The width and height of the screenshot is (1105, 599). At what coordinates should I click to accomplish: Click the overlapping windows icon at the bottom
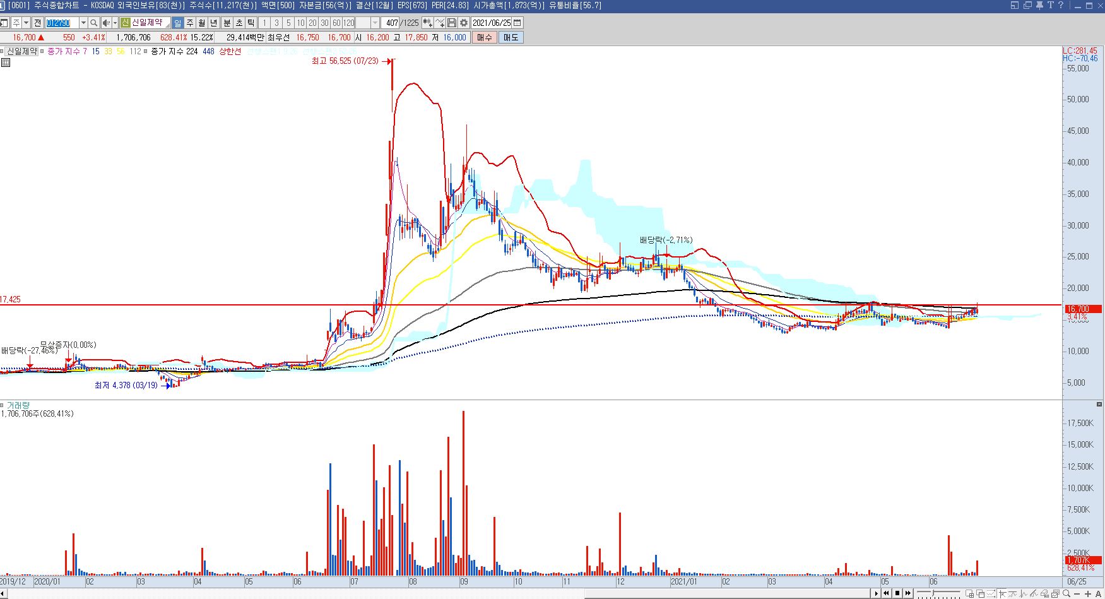coord(980,593)
